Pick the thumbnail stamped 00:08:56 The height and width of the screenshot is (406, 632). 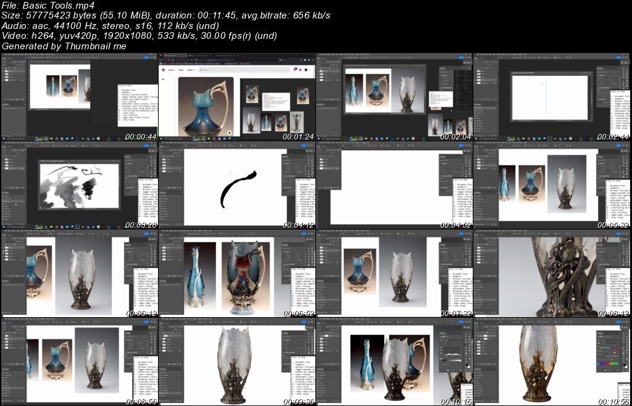pyautogui.click(x=79, y=362)
